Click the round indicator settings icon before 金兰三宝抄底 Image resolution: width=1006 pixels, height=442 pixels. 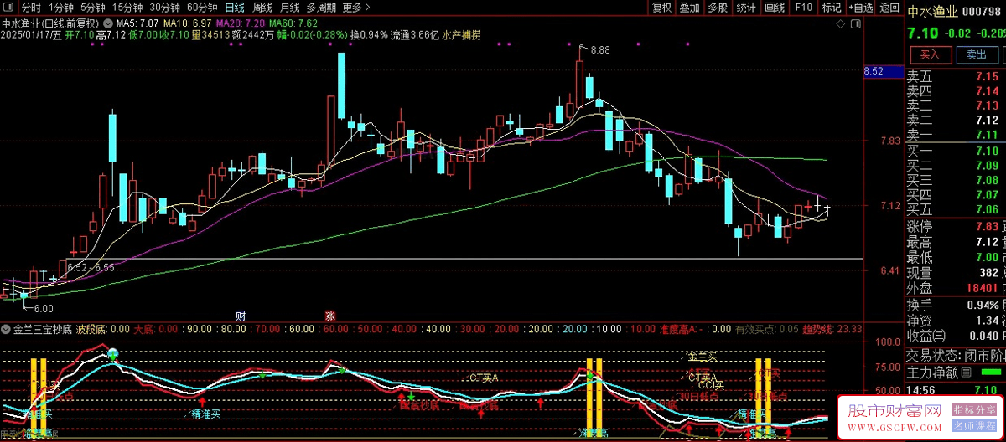[x=6, y=330]
